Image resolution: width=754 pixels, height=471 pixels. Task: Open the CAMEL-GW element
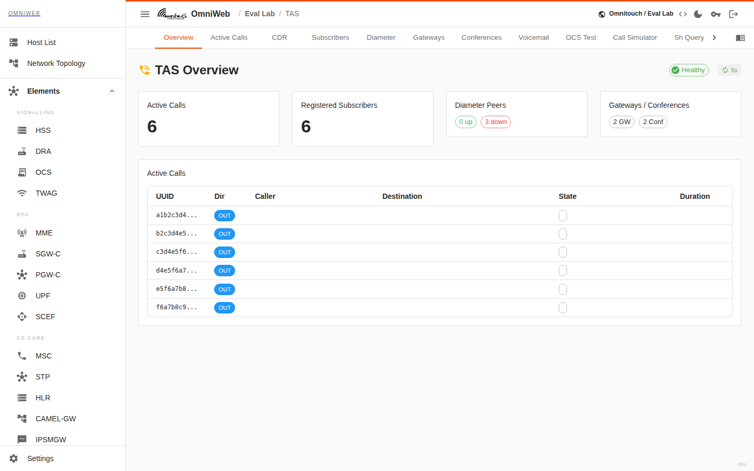pos(63,419)
